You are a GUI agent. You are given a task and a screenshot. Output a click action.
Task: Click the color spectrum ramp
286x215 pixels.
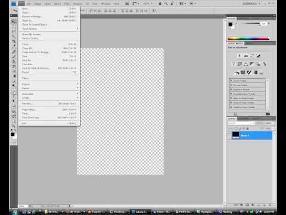click(248, 39)
